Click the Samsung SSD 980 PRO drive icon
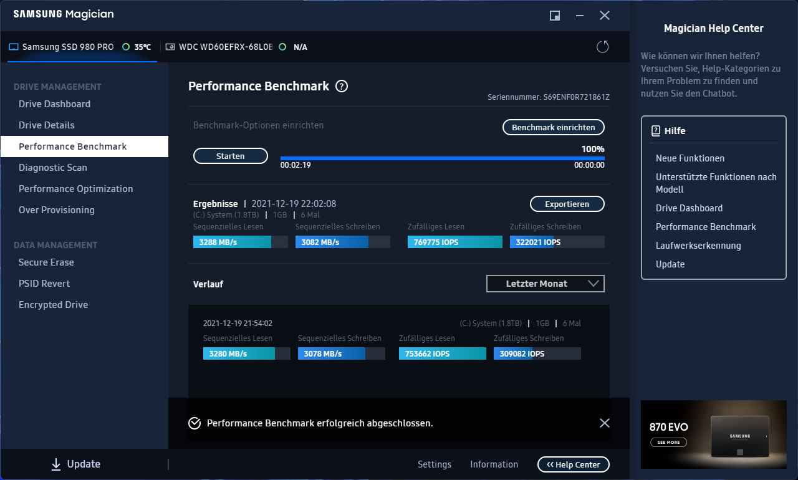Viewport: 798px width, 480px height. [x=14, y=47]
